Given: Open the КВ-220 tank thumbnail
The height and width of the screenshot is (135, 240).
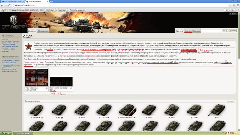Looking at the screenshot, I should (104, 110).
